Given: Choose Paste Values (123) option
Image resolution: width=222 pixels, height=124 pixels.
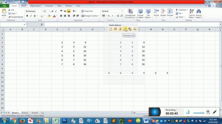Looking at the screenshot, I should [115, 29].
